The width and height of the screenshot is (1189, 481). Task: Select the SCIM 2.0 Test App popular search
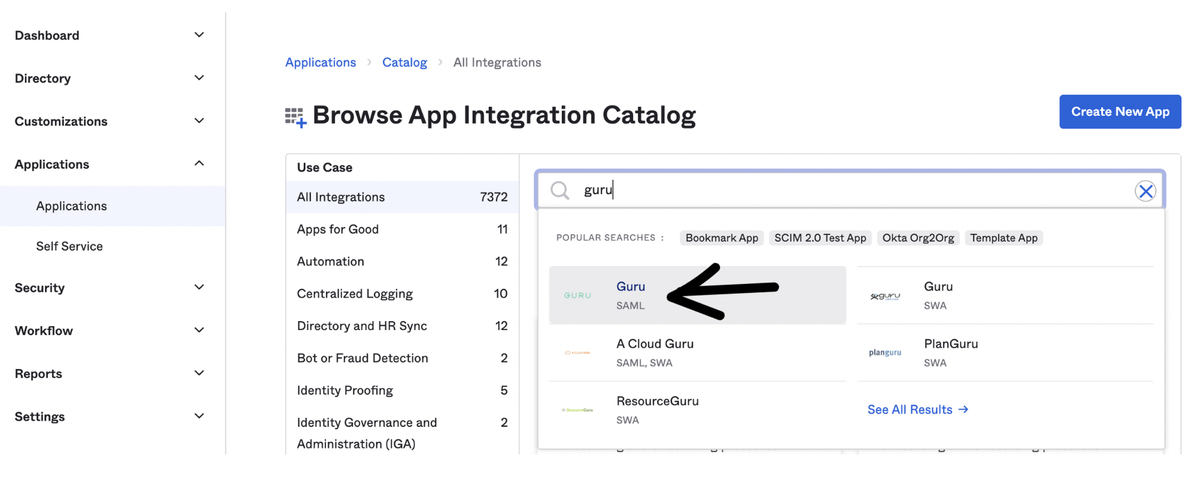click(820, 238)
